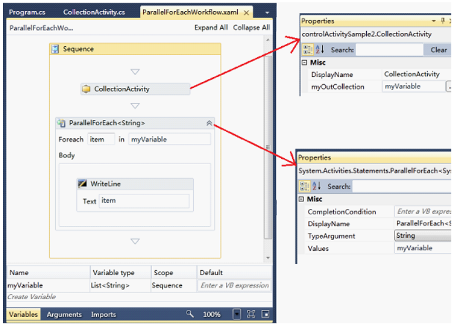Collapse the Misc category in the lower Properties panel

(x=301, y=199)
